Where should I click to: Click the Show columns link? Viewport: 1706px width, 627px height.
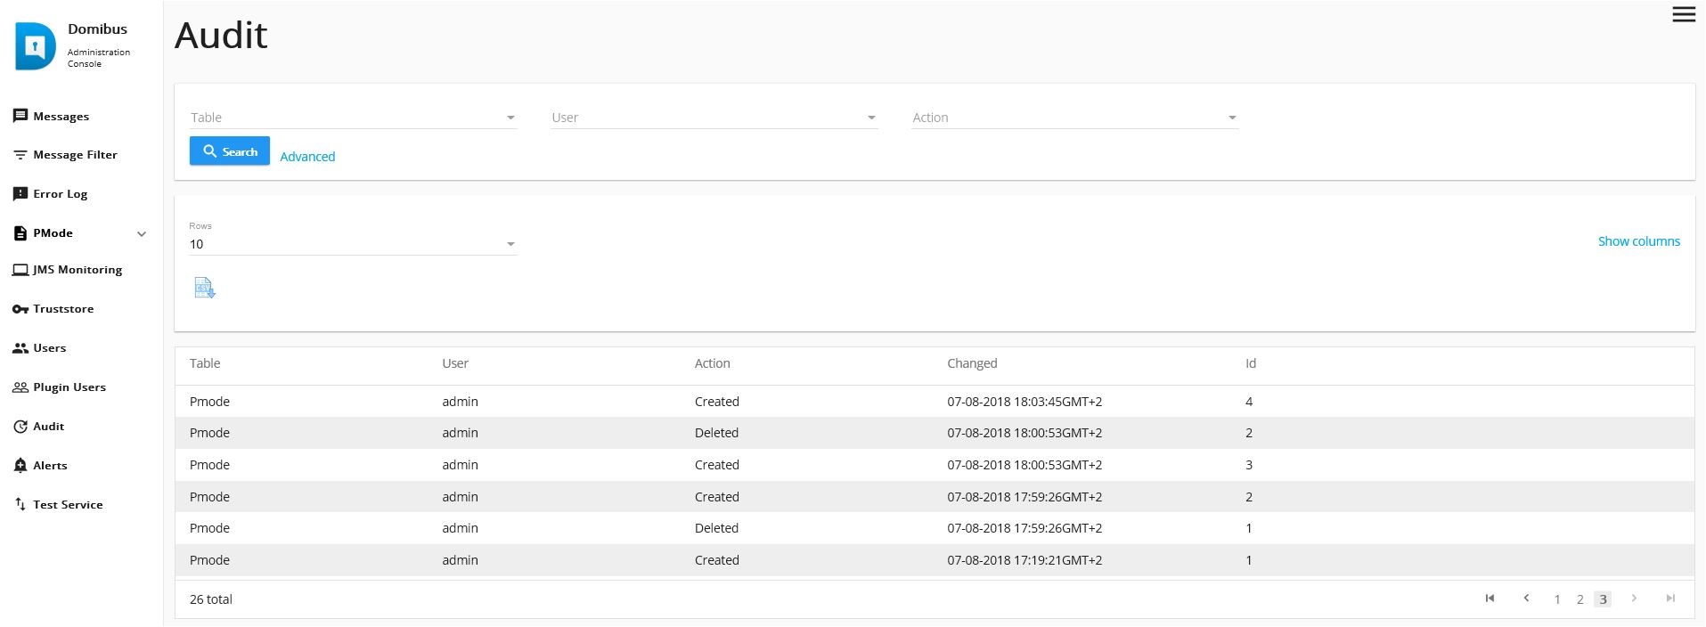point(1638,241)
